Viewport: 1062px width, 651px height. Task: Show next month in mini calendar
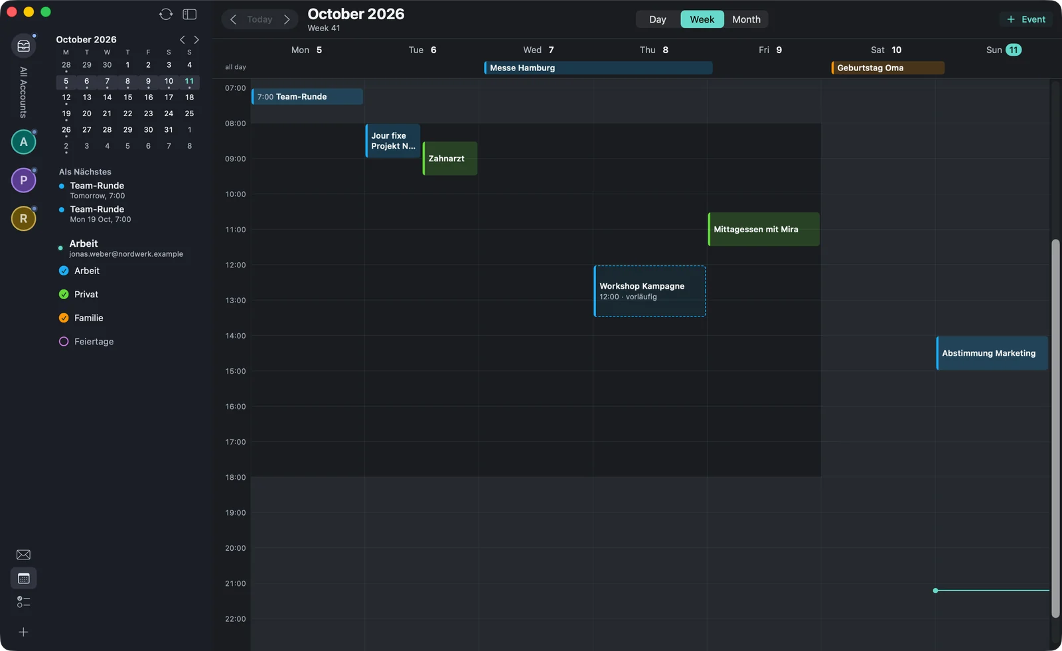coord(196,40)
